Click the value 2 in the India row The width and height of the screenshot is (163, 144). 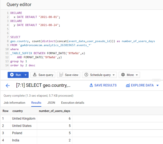pos(70,140)
